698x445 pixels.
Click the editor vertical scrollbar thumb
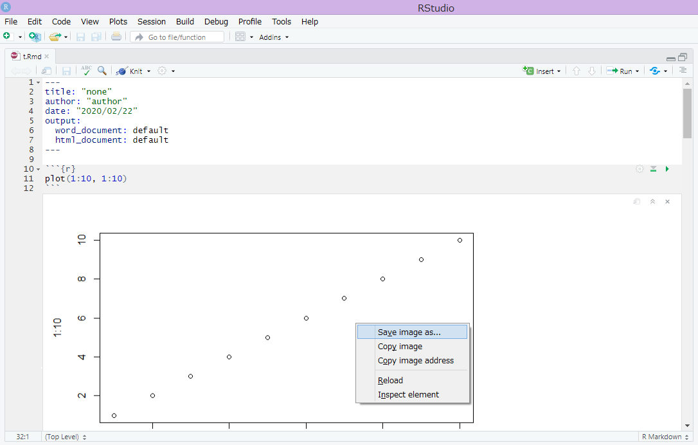687,113
